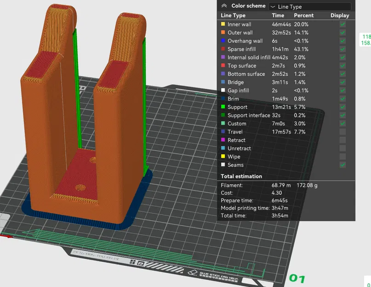Click the Inner wall yellow color swatch
371x287 pixels.
pyautogui.click(x=223, y=24)
